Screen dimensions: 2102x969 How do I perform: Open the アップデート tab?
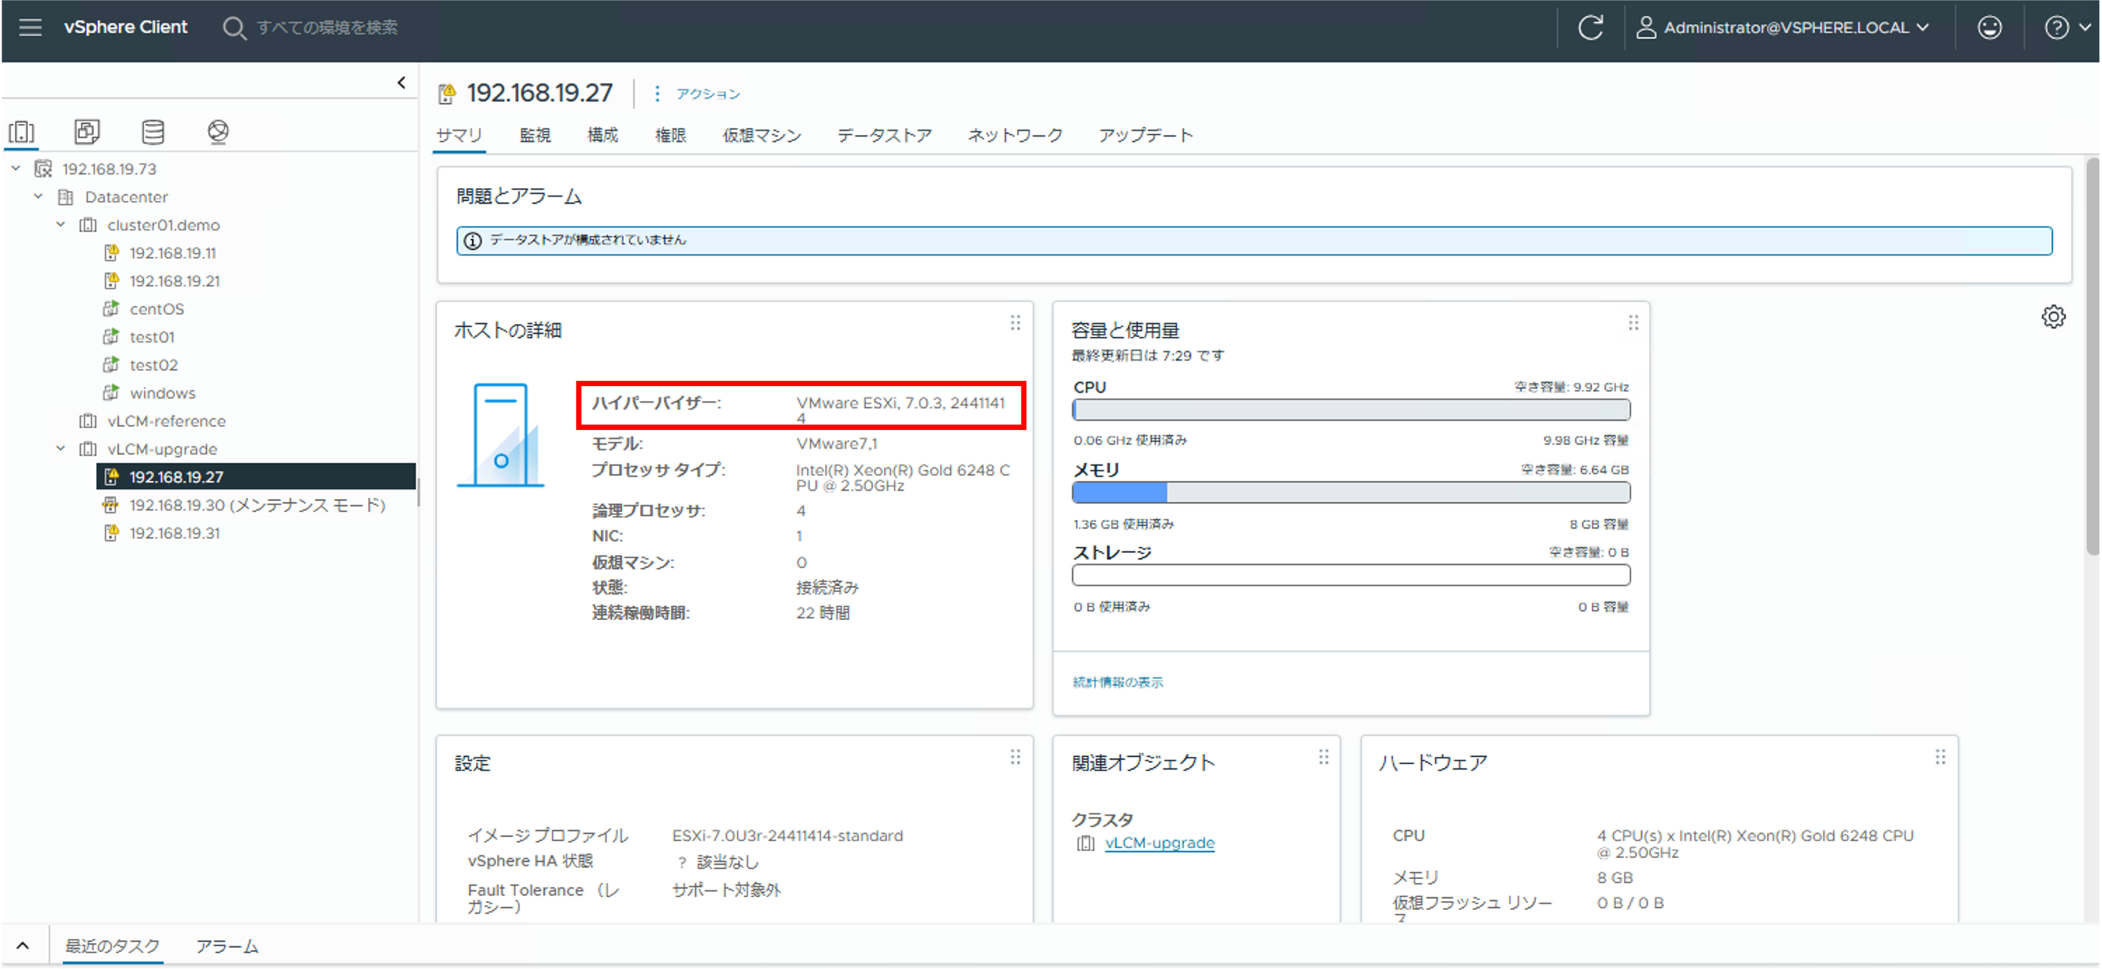(x=1145, y=135)
